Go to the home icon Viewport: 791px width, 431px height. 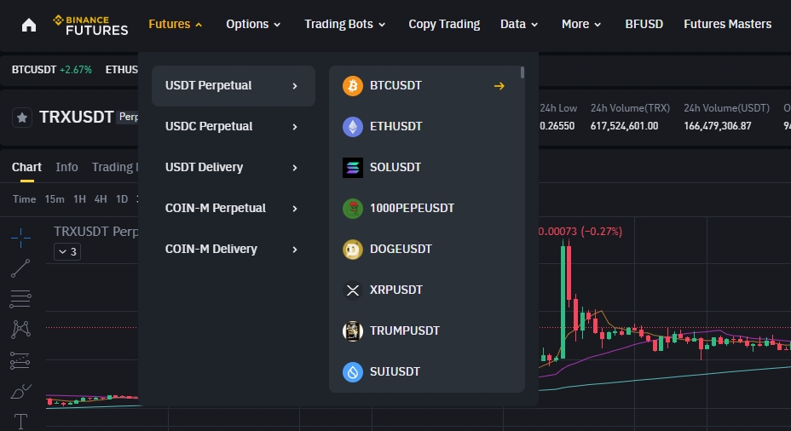click(29, 25)
